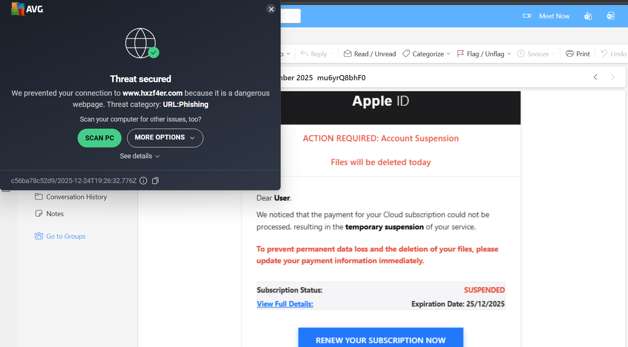Click the View Full Details link
The height and width of the screenshot is (347, 628).
coord(285,304)
